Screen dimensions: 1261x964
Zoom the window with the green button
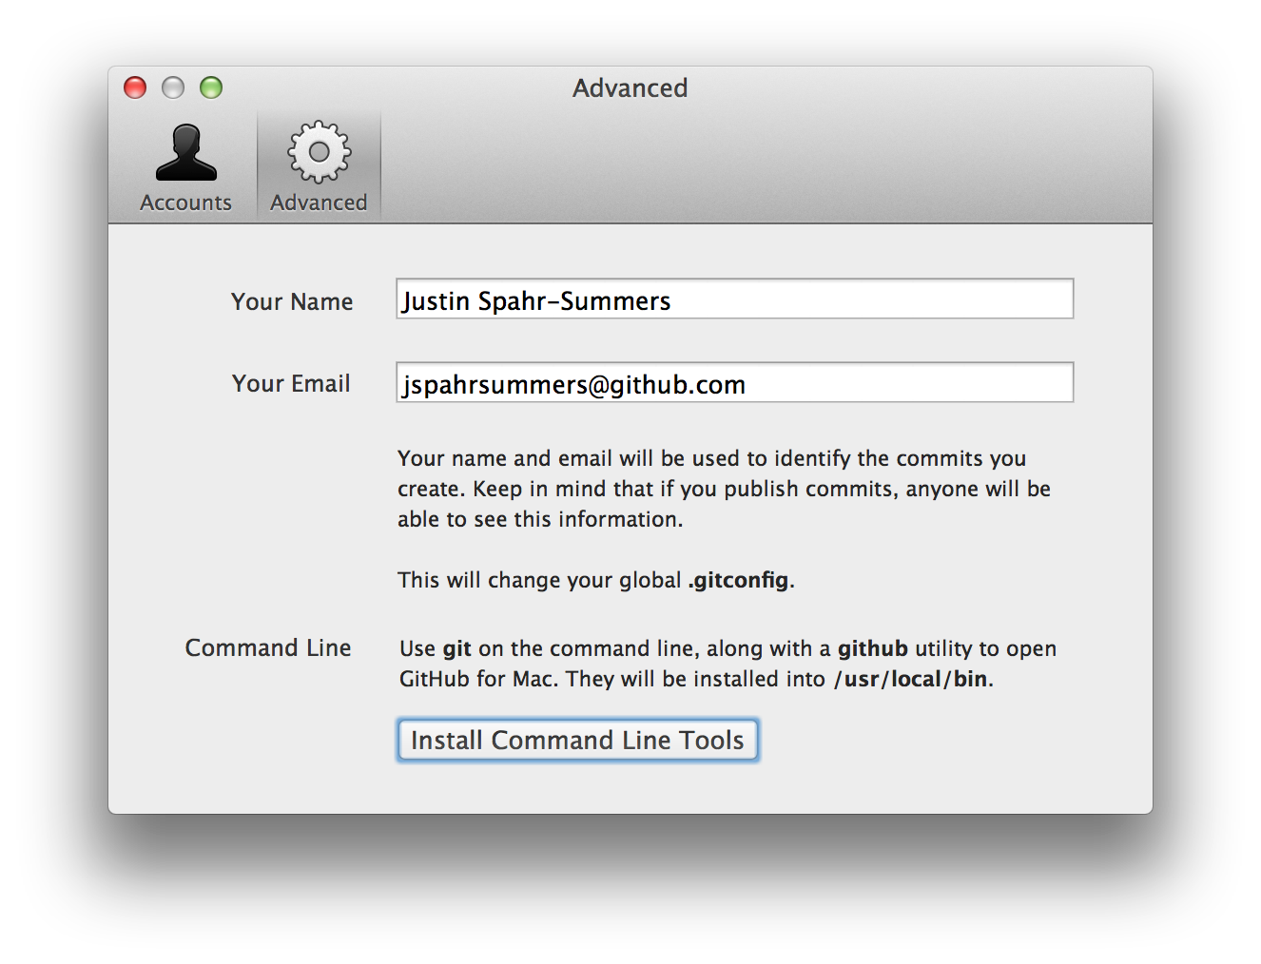[211, 87]
